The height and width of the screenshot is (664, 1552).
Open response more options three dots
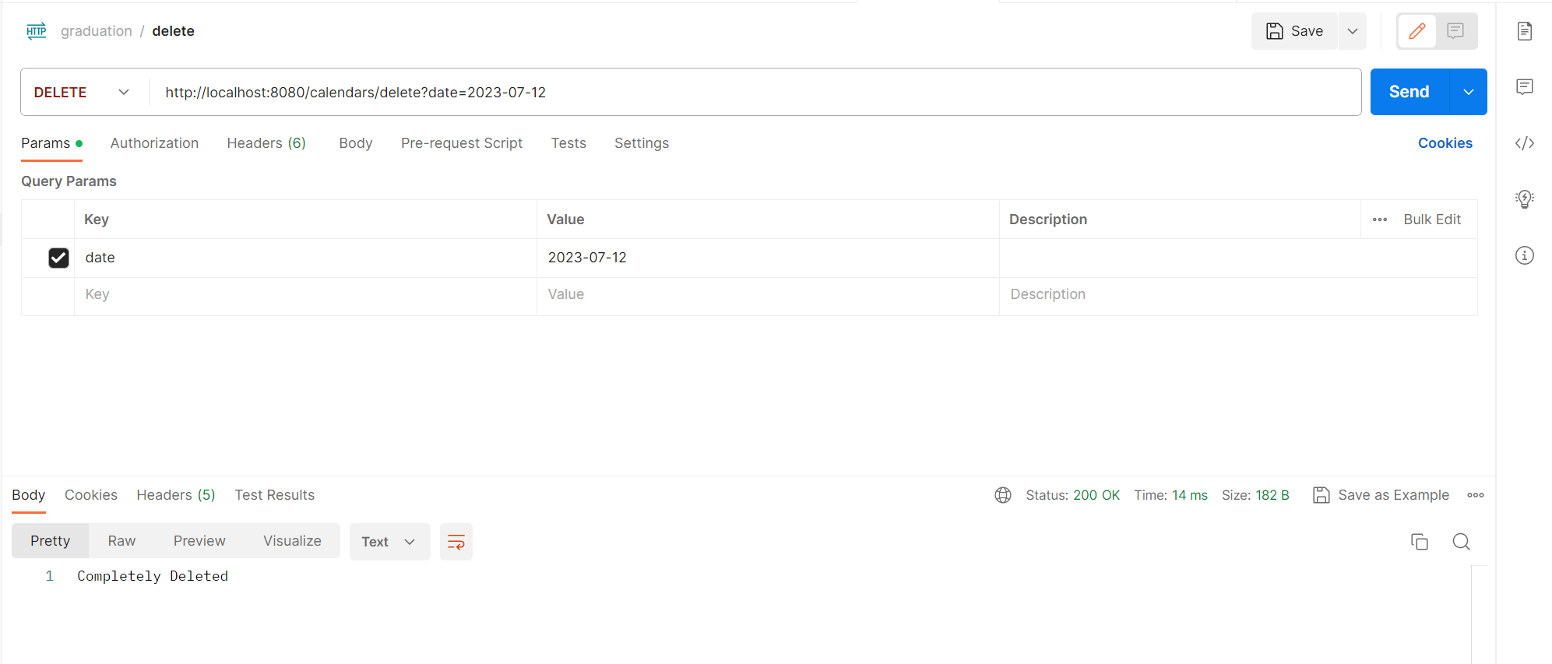click(1476, 495)
